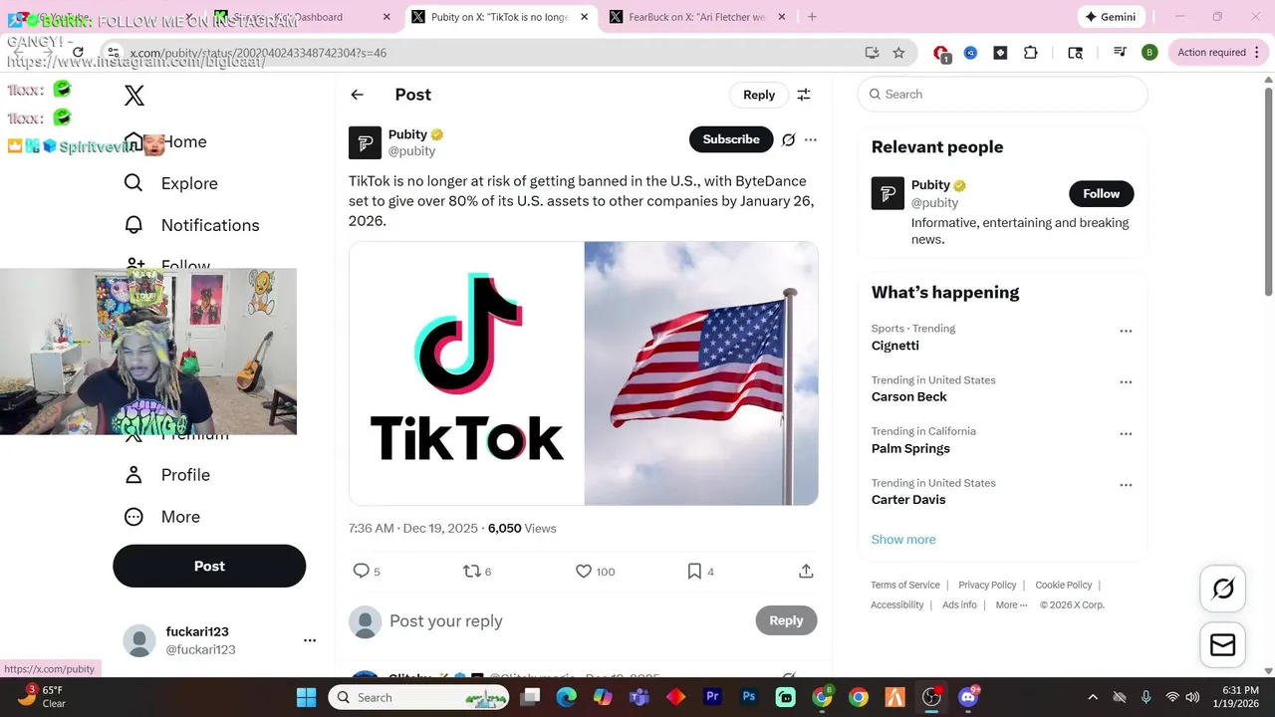Like the post via heart icon
Viewport: 1275px width, 717px height.
584,571
